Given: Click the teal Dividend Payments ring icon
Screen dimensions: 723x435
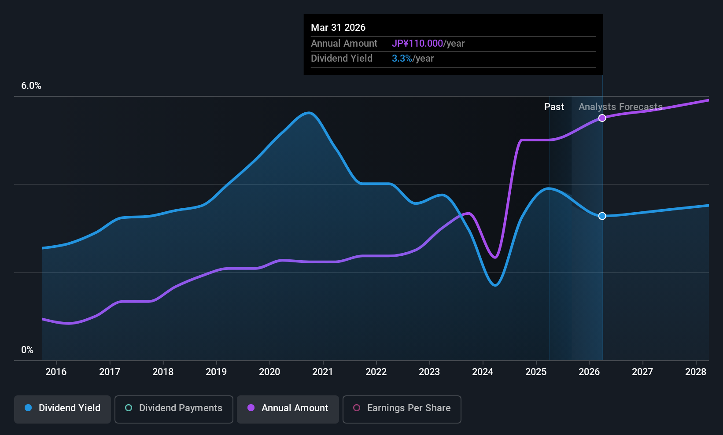Looking at the screenshot, I should 129,408.
